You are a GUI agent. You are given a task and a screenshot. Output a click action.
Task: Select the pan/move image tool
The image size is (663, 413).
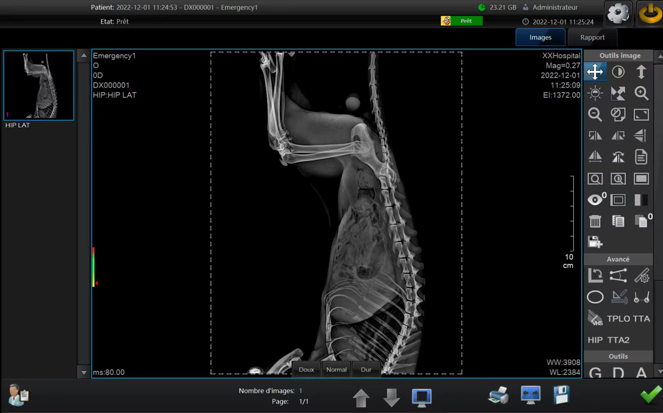tap(595, 72)
